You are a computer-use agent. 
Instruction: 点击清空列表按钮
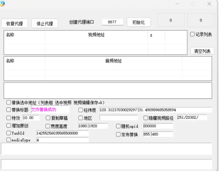[x=203, y=51]
